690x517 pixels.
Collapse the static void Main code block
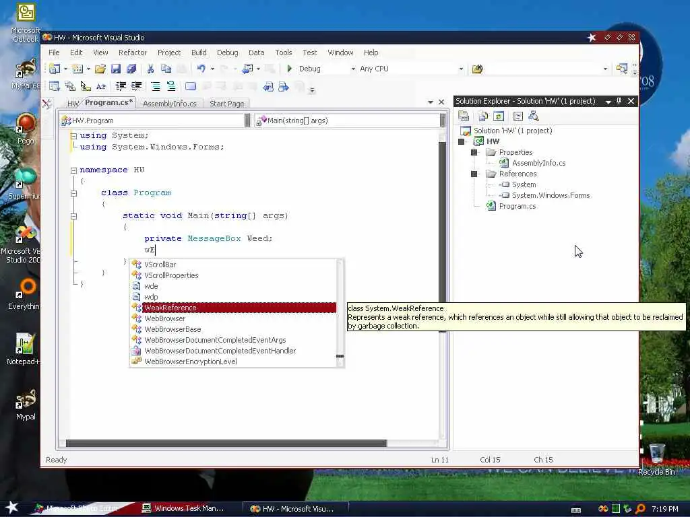point(74,216)
